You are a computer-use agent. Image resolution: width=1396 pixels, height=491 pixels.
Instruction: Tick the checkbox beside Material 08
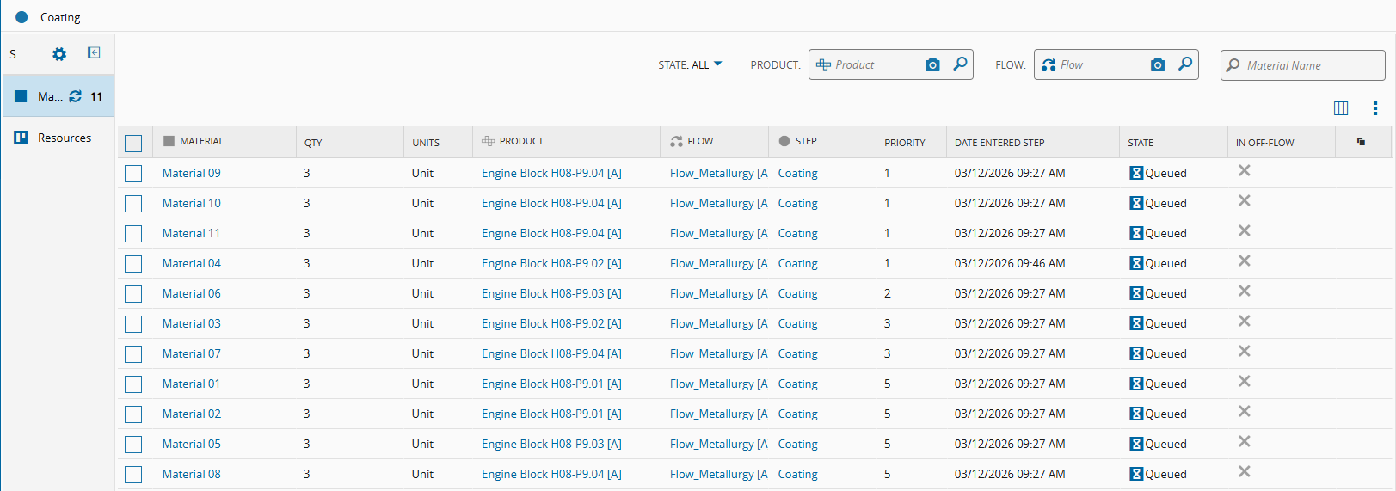click(133, 475)
